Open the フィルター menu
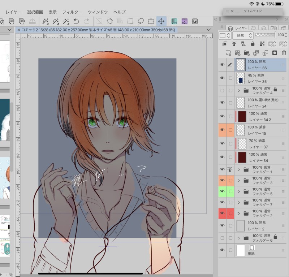This screenshot has width=289, height=277. 72,12
